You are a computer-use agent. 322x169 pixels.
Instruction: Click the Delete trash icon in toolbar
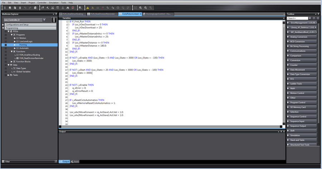click(20, 7)
